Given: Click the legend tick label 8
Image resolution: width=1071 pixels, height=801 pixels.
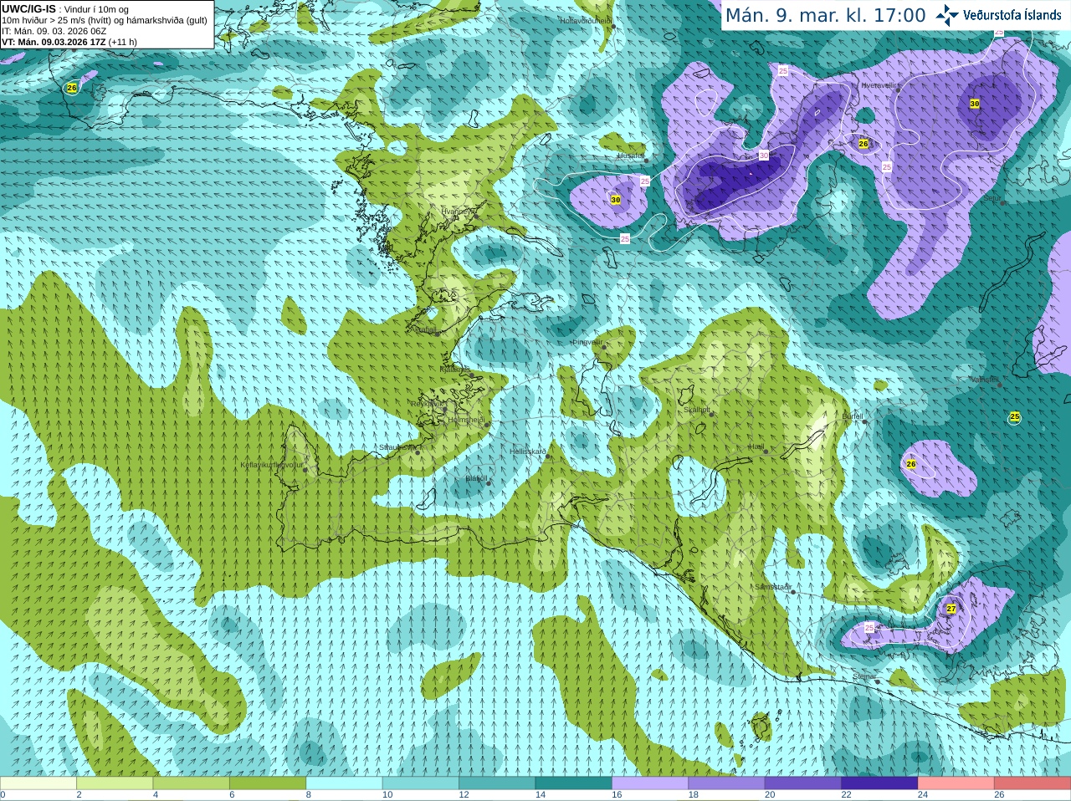Looking at the screenshot, I should tap(309, 795).
